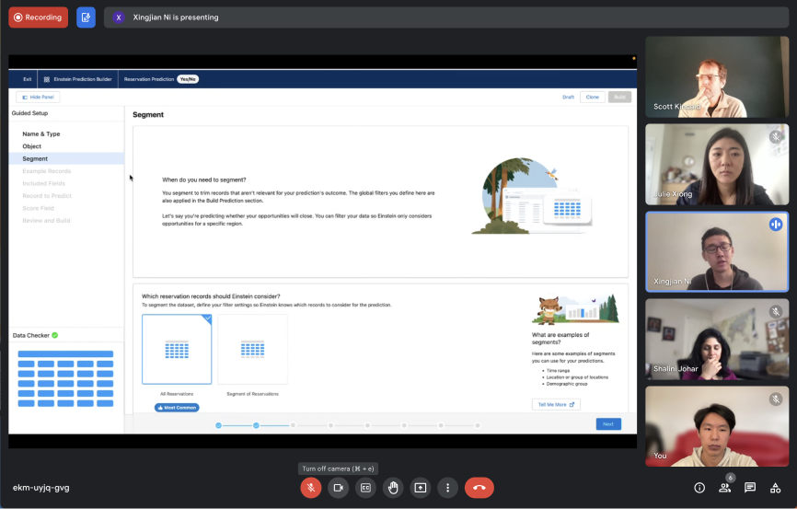The width and height of the screenshot is (797, 509).
Task: Toggle closed captions
Action: point(365,488)
